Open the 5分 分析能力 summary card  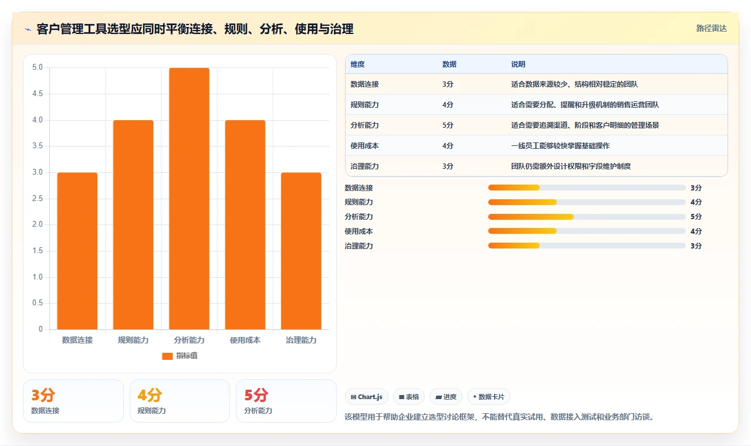(286, 401)
